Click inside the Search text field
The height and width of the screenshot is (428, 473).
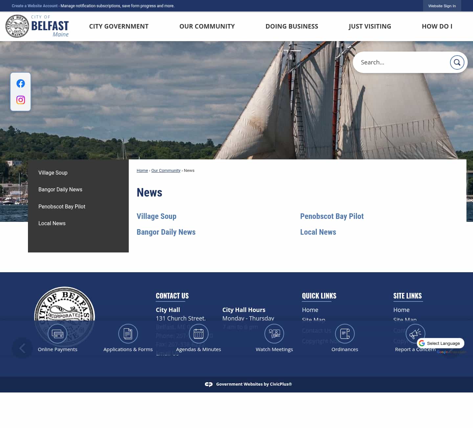point(401,62)
